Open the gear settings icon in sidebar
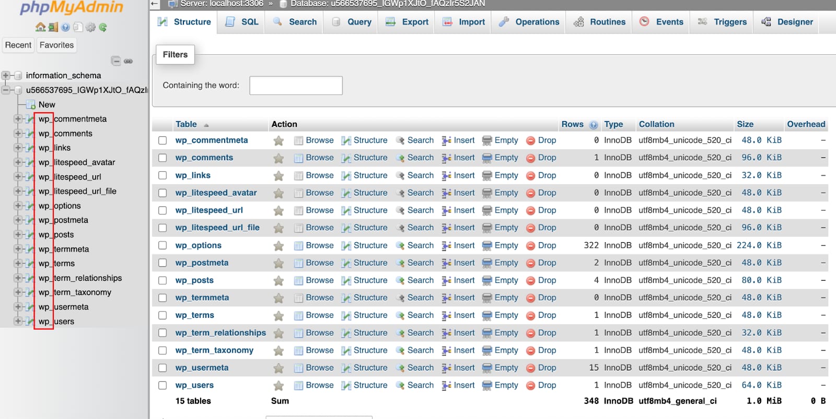Image resolution: width=836 pixels, height=419 pixels. tap(90, 27)
